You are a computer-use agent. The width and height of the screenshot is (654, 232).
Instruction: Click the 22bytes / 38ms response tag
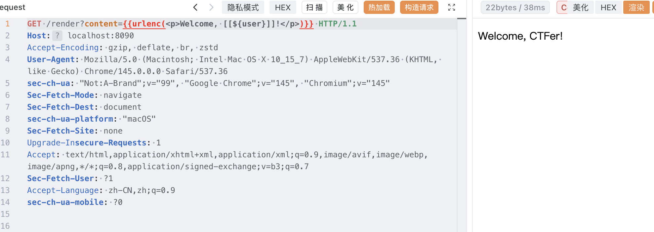pos(515,7)
